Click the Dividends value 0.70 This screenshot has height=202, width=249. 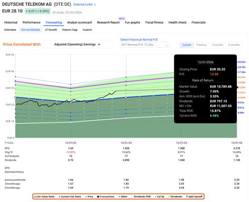[x=70, y=160]
